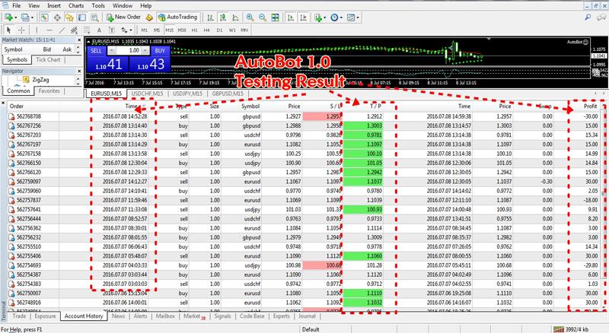Open the Charts menu
609x333 pixels.
coord(76,5)
